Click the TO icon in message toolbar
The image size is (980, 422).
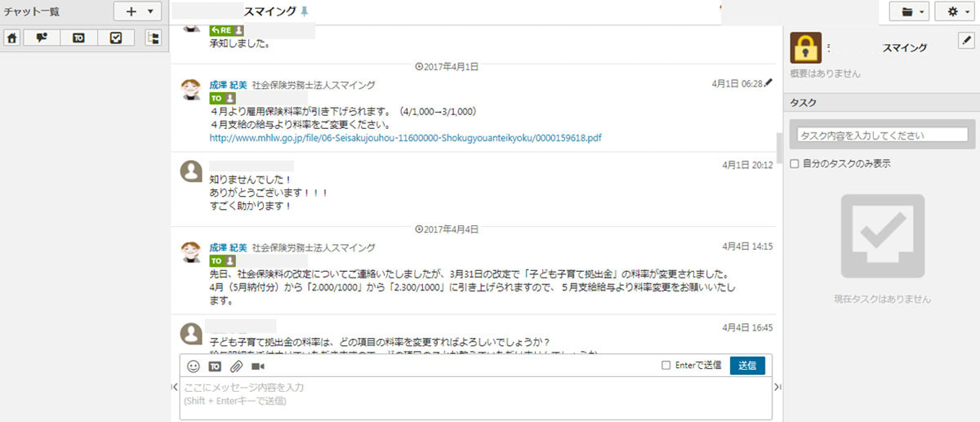click(215, 366)
